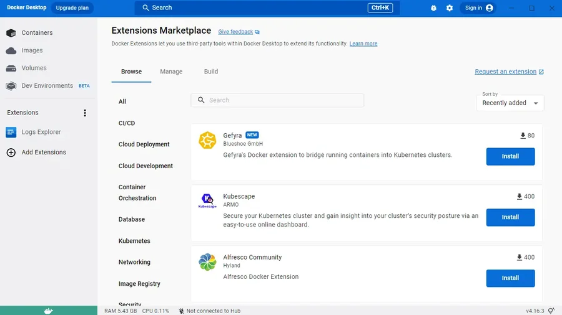Select the Container Orchestration category
The width and height of the screenshot is (562, 315).
[137, 192]
